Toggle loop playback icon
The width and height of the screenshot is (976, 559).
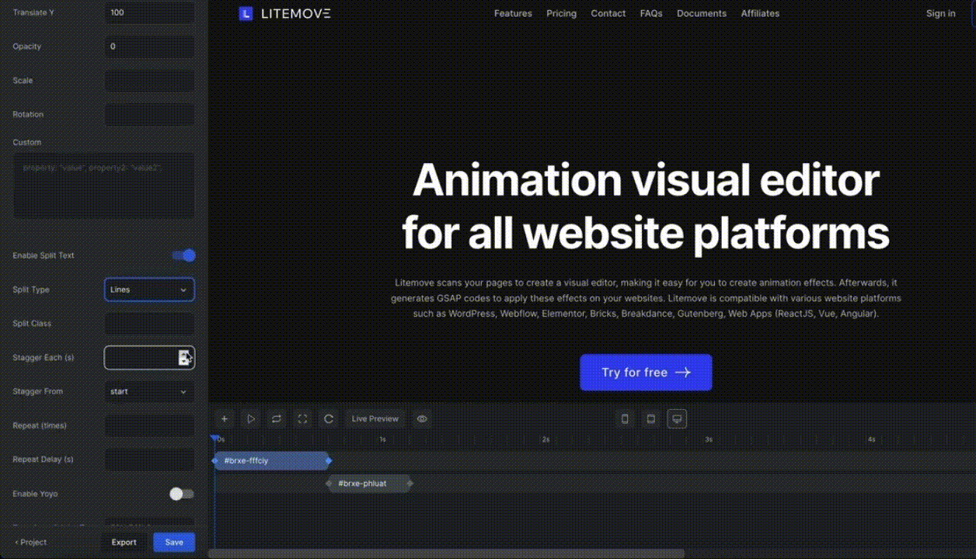tap(277, 418)
